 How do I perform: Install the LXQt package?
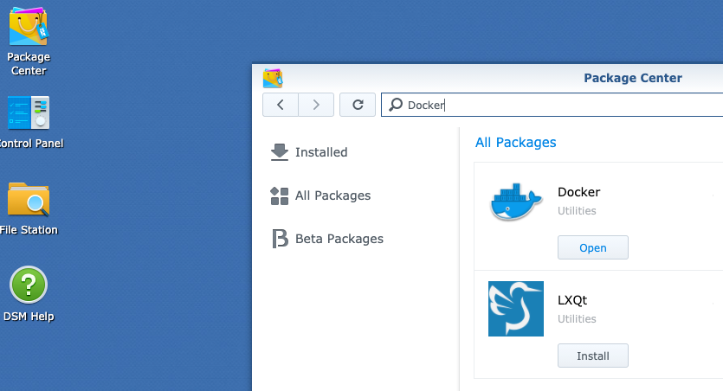pos(592,356)
